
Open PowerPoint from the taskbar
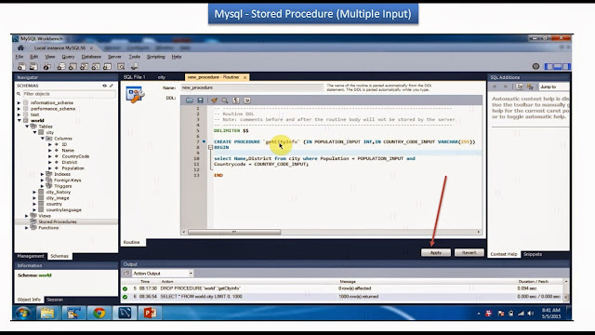[150, 313]
